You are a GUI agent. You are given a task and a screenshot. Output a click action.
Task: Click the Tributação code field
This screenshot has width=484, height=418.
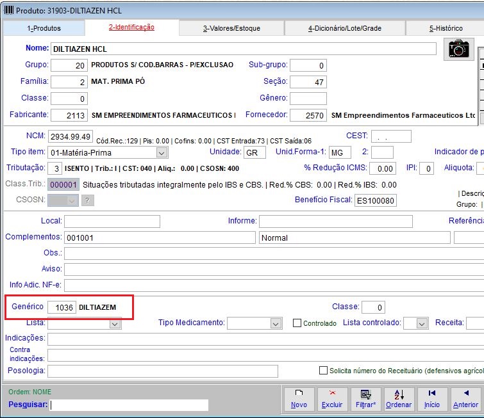(x=54, y=168)
